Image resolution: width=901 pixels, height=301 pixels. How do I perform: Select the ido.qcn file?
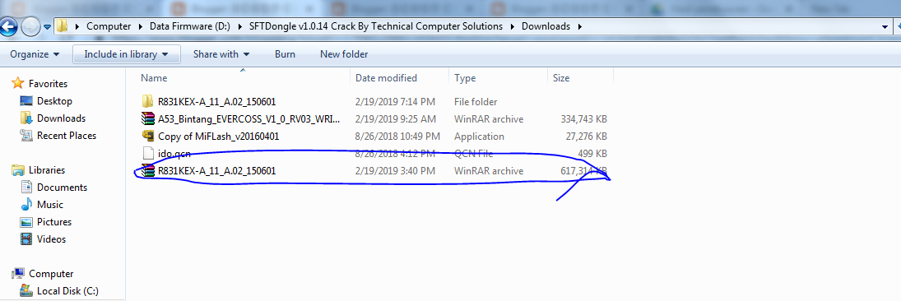coord(174,154)
